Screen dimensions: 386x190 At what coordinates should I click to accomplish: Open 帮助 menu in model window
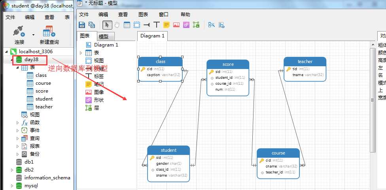185,15
